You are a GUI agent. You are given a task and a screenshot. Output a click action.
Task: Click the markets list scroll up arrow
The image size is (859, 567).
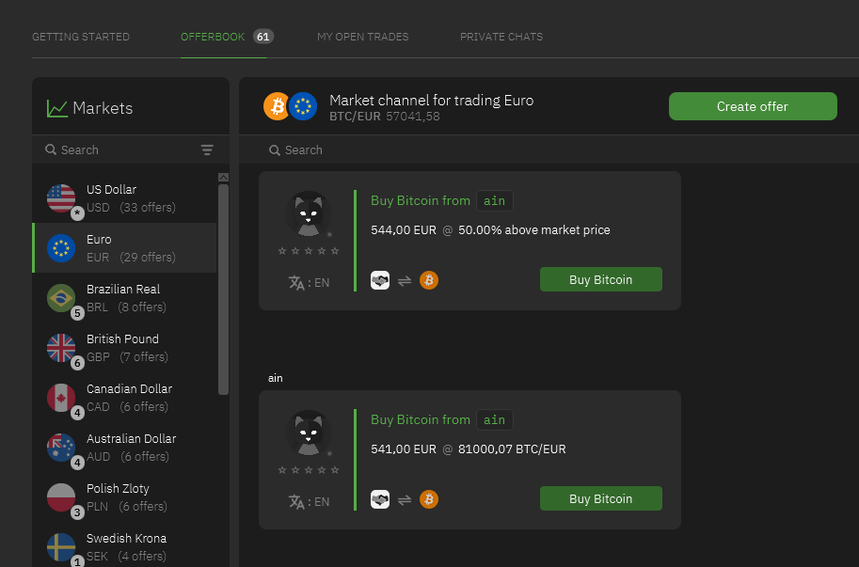click(x=223, y=177)
